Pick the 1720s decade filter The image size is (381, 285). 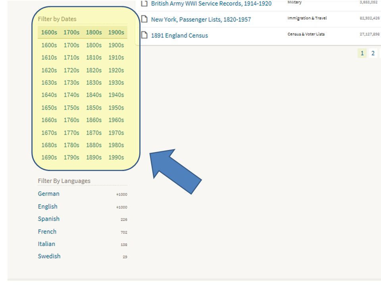click(71, 70)
